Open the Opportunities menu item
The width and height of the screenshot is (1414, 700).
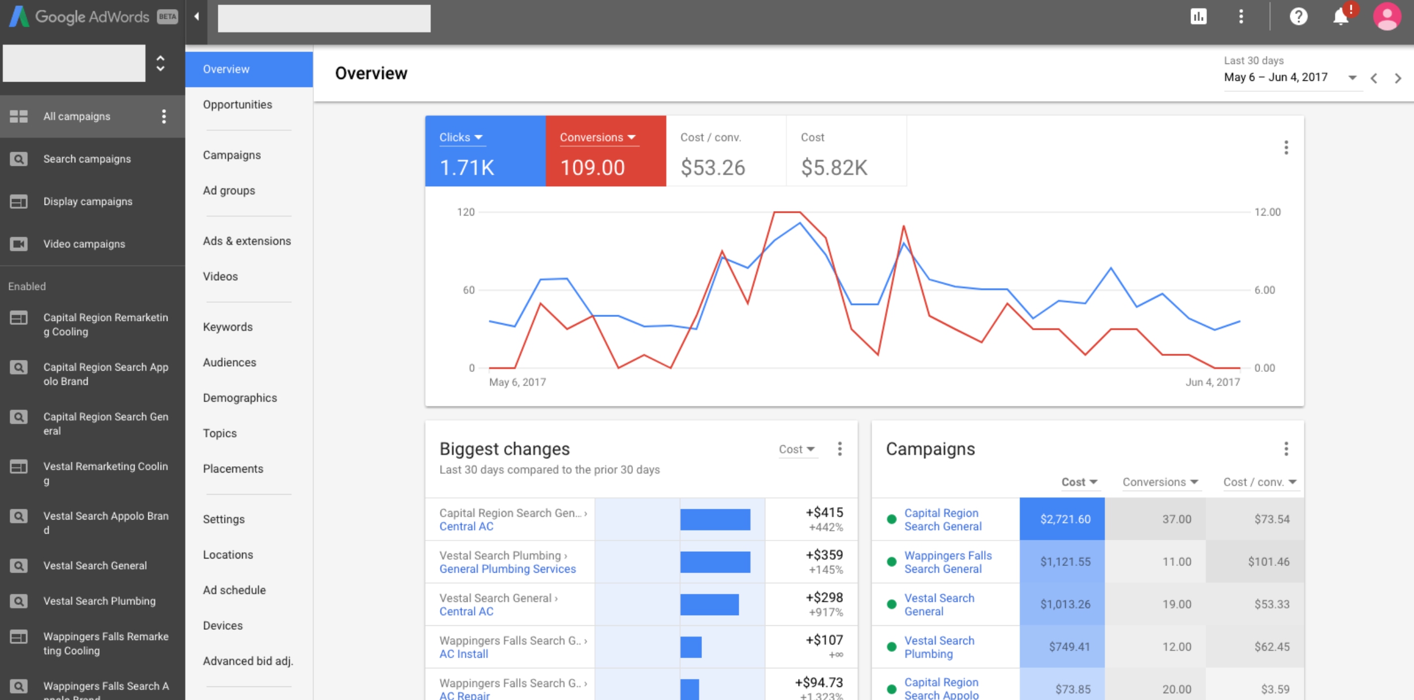(x=238, y=105)
